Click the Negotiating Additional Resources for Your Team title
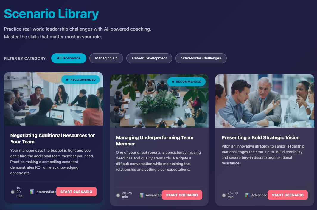Viewport: 317px width, 210px height. pos(52,139)
